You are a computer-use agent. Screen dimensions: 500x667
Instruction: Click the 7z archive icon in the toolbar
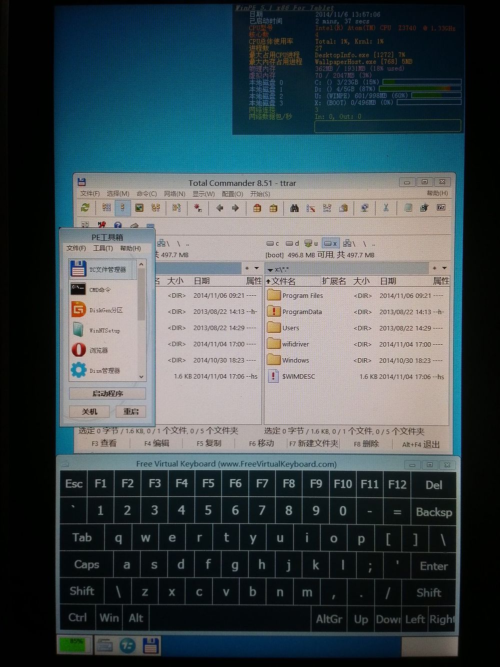coord(441,207)
